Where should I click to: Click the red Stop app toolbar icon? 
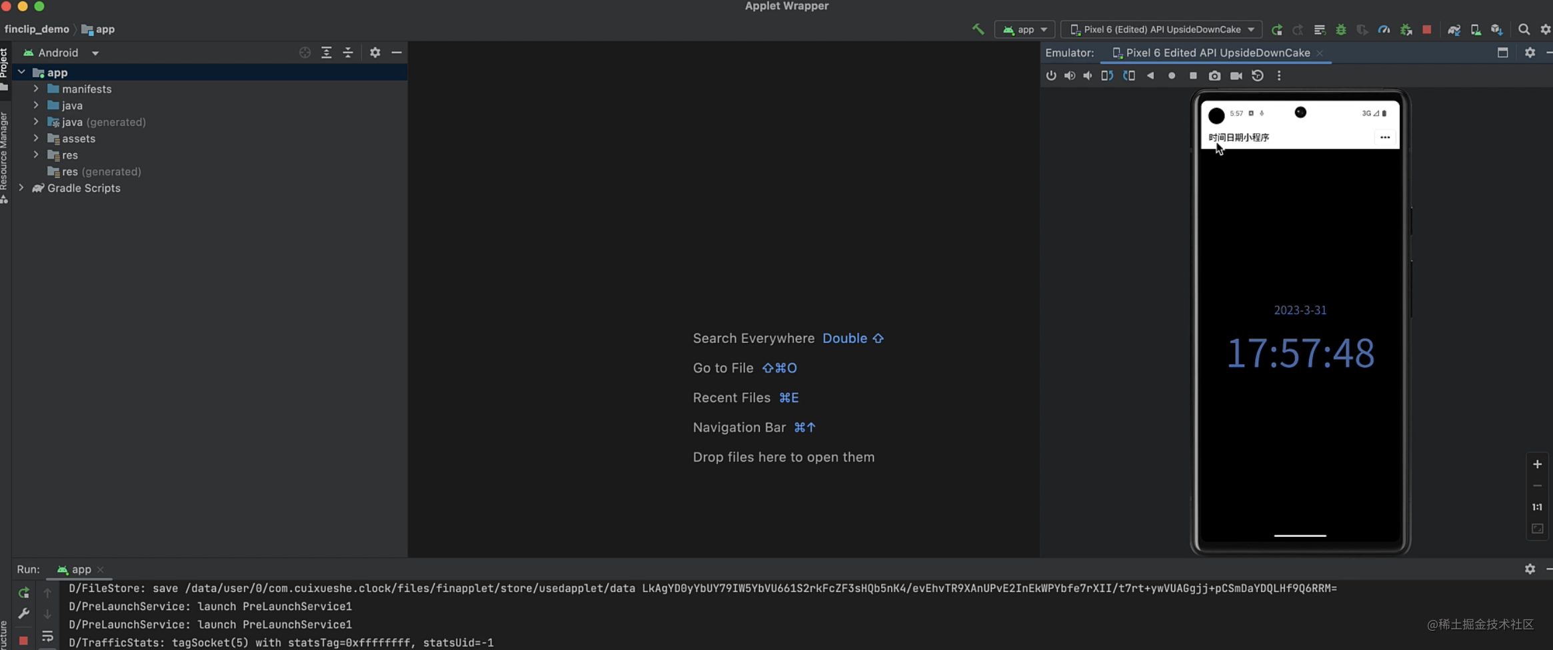click(x=1426, y=29)
